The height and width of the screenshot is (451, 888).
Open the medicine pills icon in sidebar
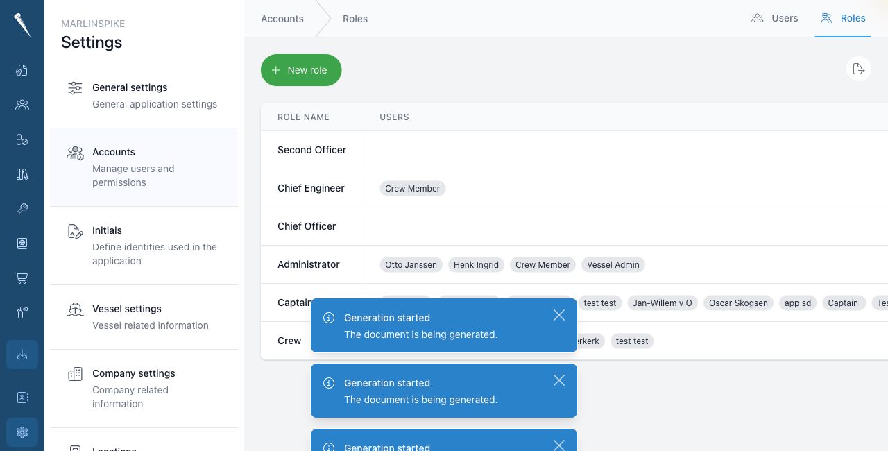click(22, 139)
